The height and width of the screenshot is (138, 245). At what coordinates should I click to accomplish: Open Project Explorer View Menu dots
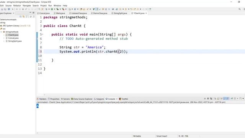click(34, 16)
